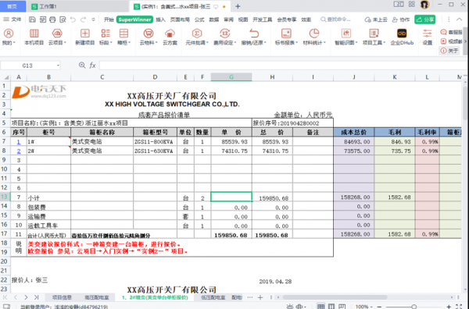Click the zoom slider handle
Viewport: 469px width, 309px height.
414,307
